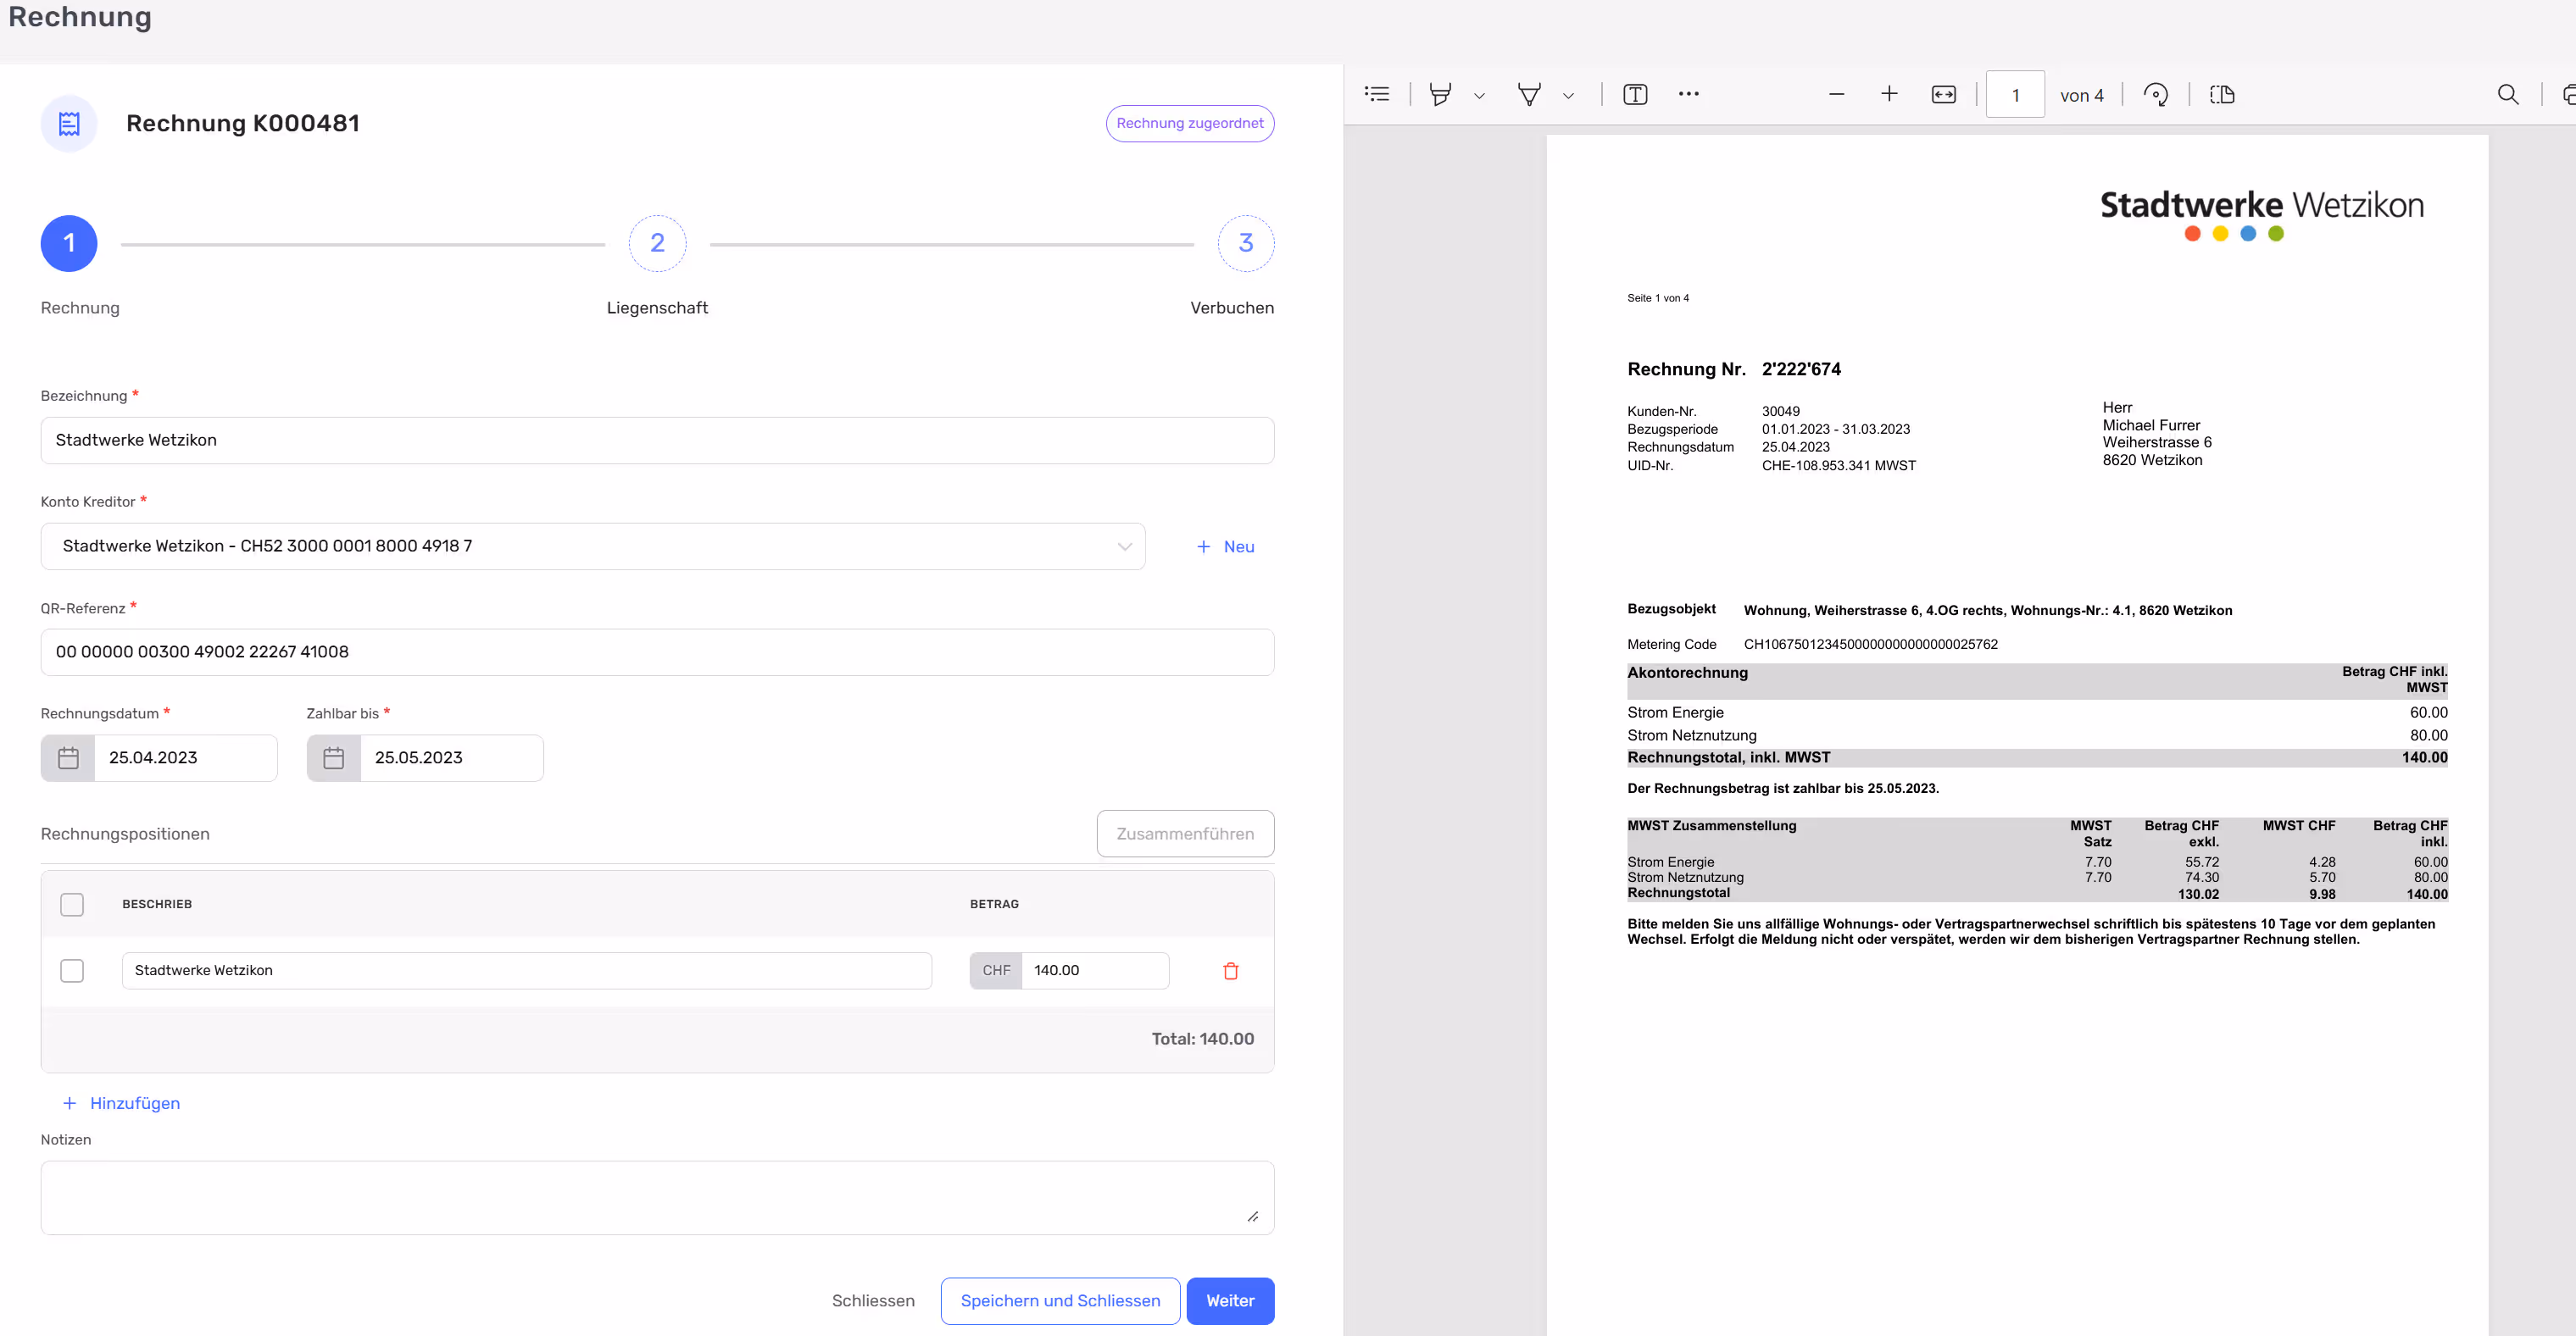The height and width of the screenshot is (1336, 2576).
Task: Click Speichern und Schliessen
Action: click(x=1060, y=1301)
